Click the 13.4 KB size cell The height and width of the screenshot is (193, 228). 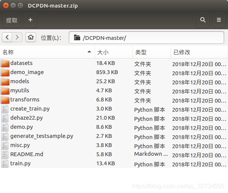(106, 163)
